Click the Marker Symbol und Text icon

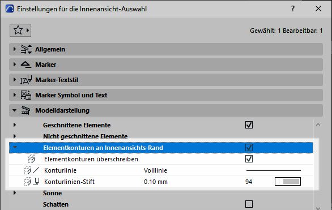click(26, 95)
